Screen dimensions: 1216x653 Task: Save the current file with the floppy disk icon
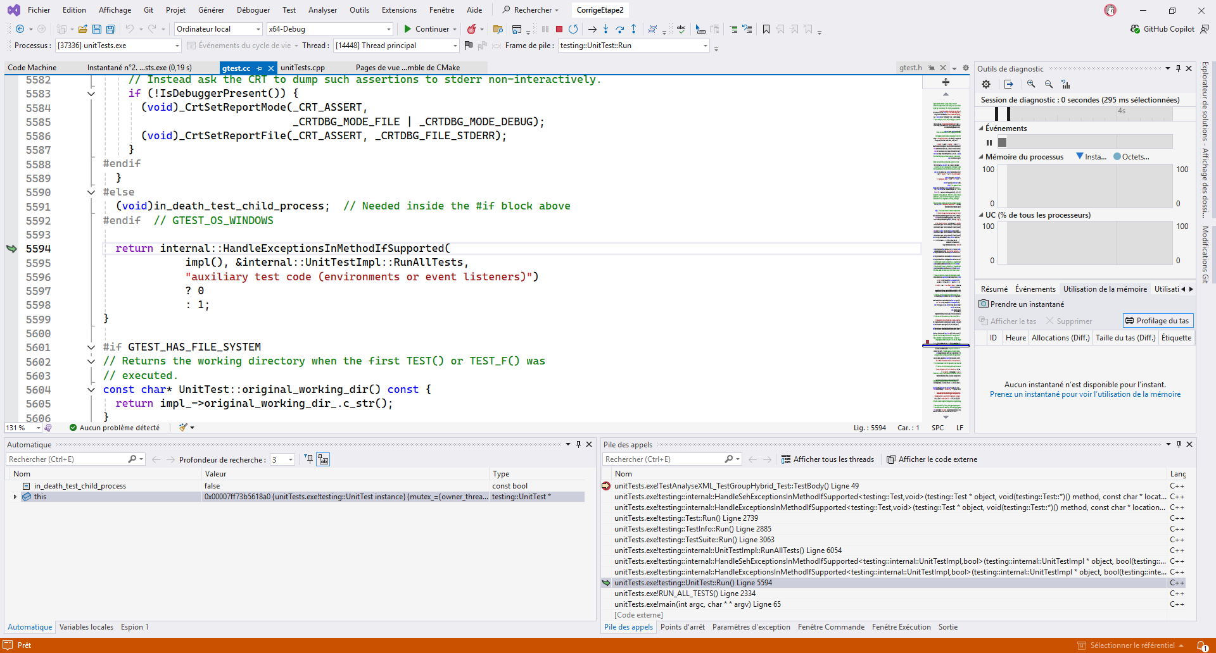97,29
